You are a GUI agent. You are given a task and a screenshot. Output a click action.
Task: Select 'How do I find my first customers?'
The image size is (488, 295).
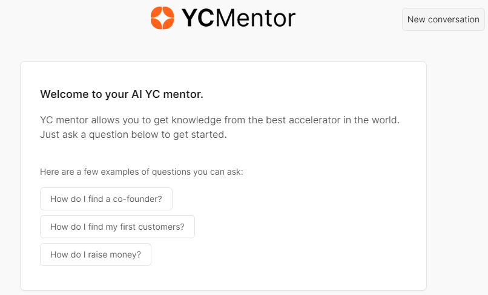pyautogui.click(x=117, y=227)
